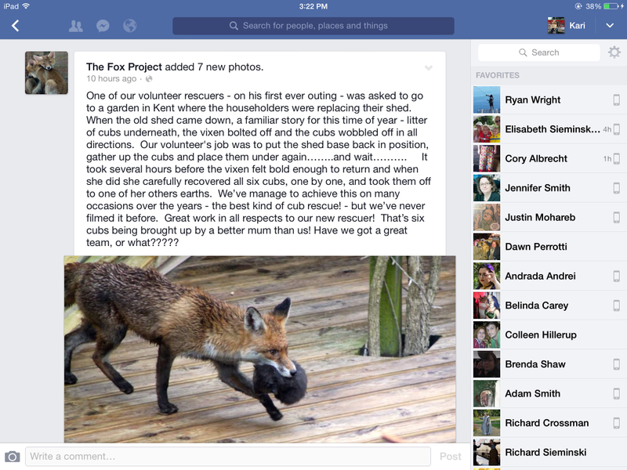Tap the chat sidebar Search field
The image size is (627, 470).
pos(538,52)
